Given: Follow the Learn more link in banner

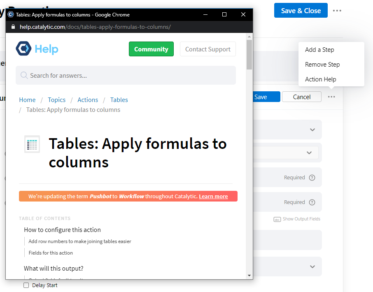Looking at the screenshot, I should [213, 197].
